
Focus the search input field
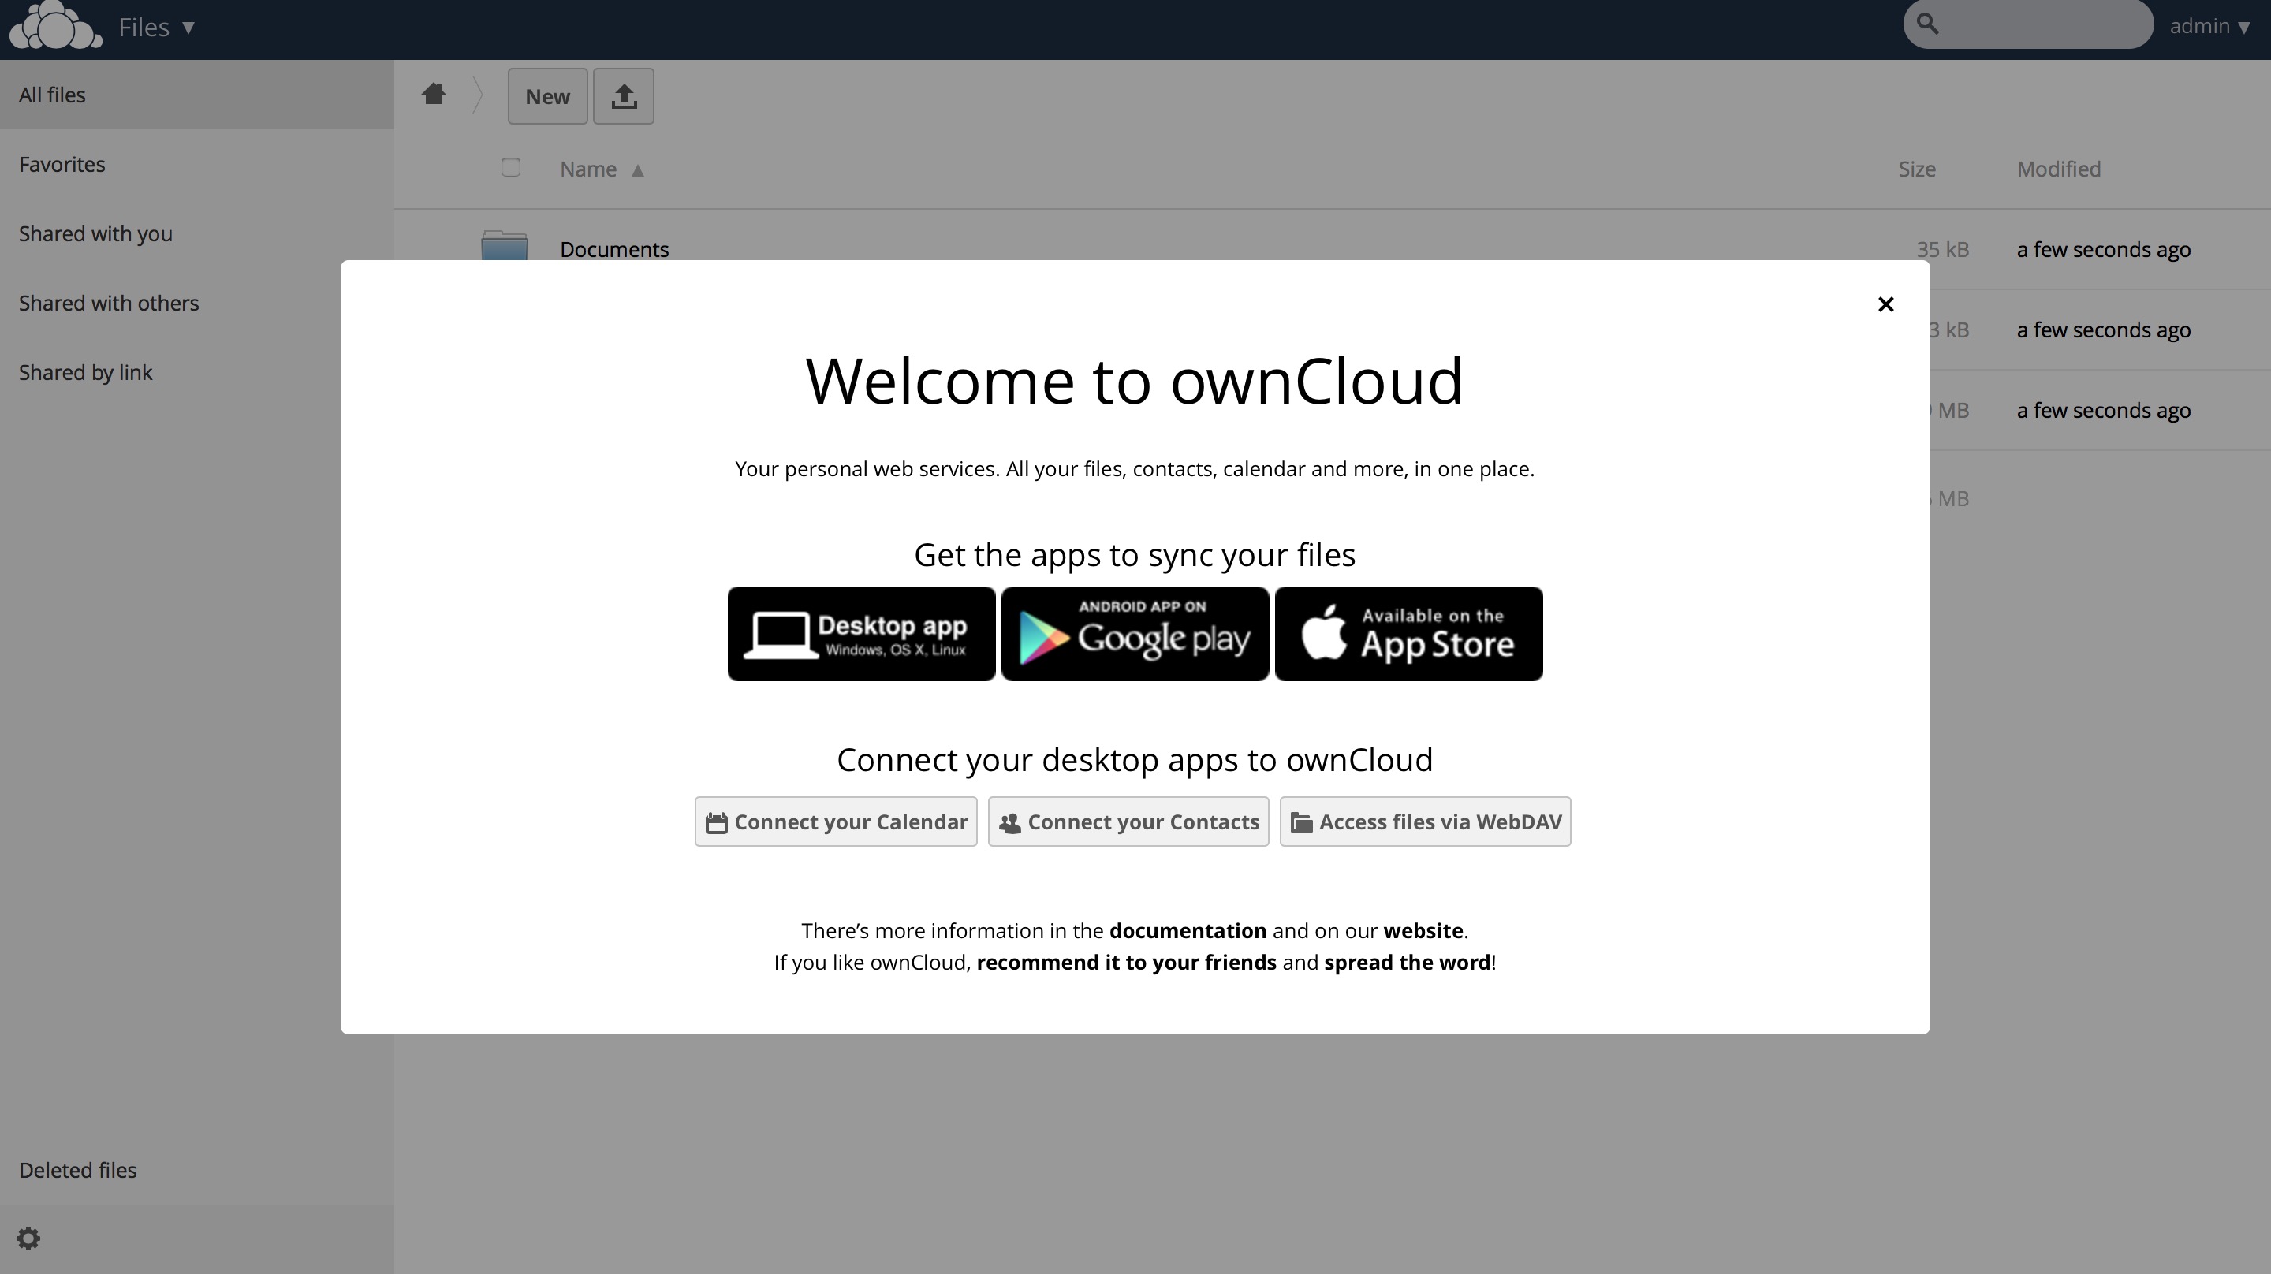2027,24
